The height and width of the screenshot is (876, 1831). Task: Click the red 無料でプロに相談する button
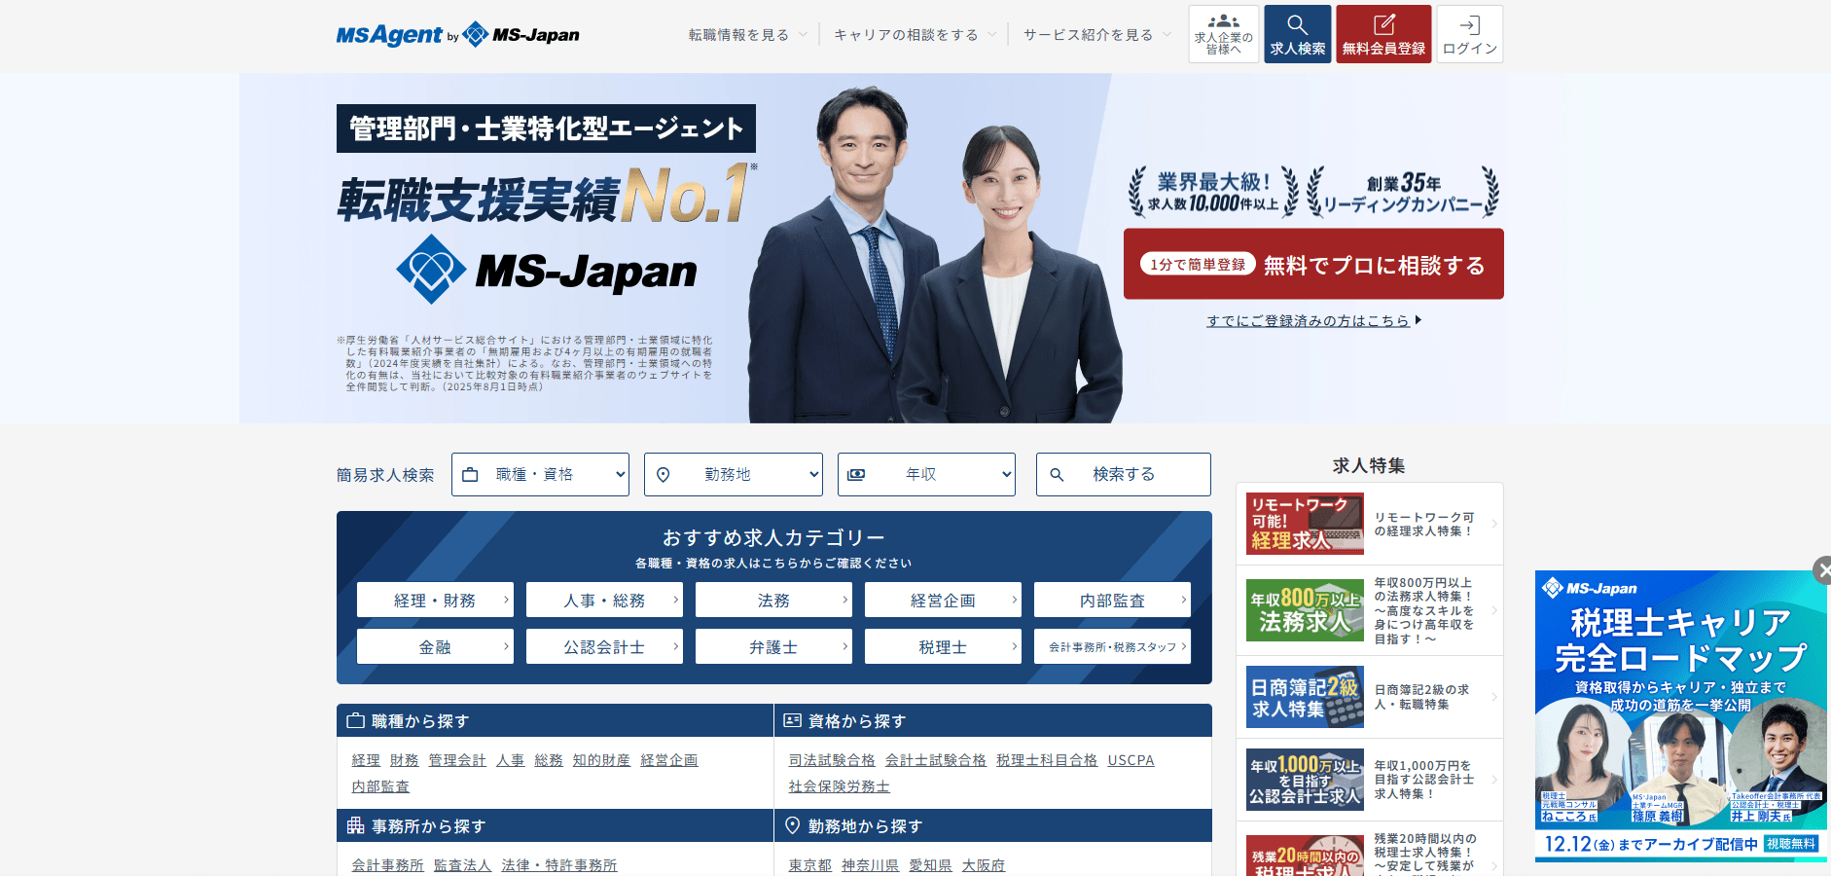click(x=1312, y=265)
